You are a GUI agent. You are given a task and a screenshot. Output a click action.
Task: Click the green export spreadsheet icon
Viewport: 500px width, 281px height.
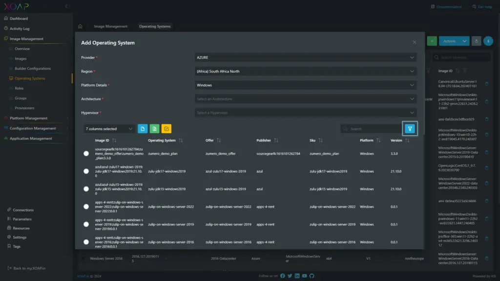[x=154, y=129]
